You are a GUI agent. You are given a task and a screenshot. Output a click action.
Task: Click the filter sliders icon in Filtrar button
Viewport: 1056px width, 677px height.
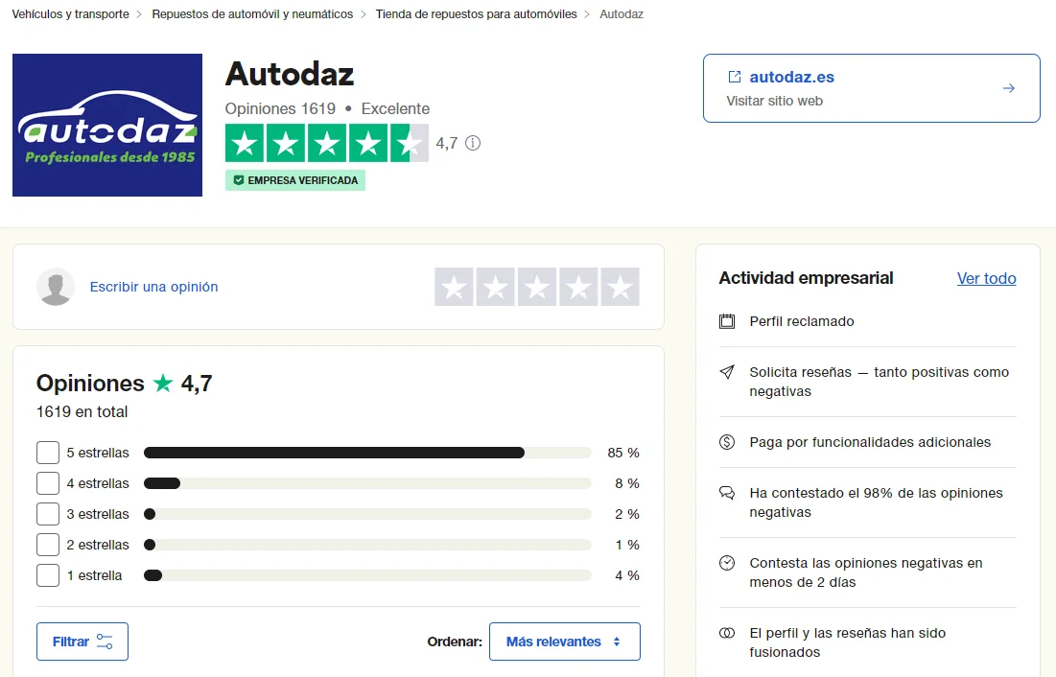(105, 642)
